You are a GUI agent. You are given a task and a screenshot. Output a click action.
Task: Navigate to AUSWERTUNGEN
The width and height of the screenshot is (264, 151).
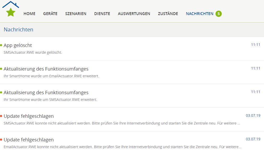click(x=134, y=14)
